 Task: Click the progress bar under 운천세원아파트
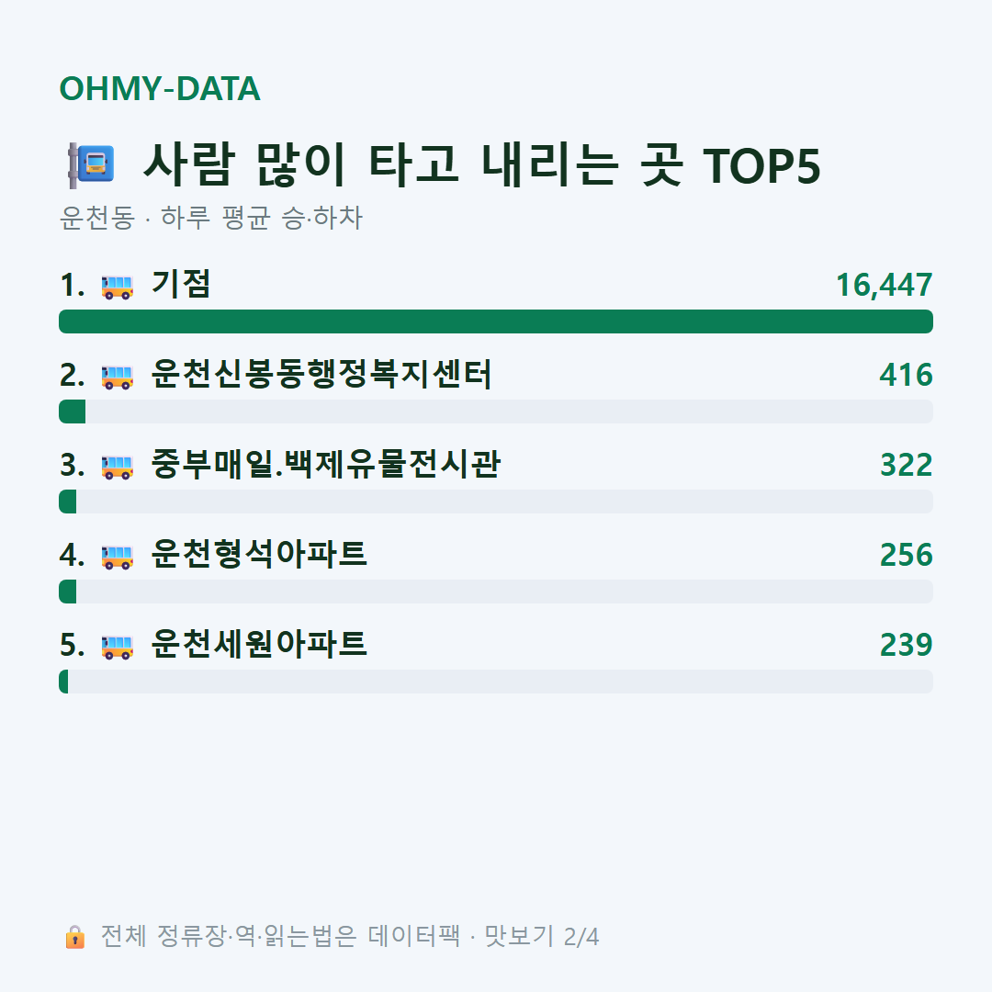[496, 682]
